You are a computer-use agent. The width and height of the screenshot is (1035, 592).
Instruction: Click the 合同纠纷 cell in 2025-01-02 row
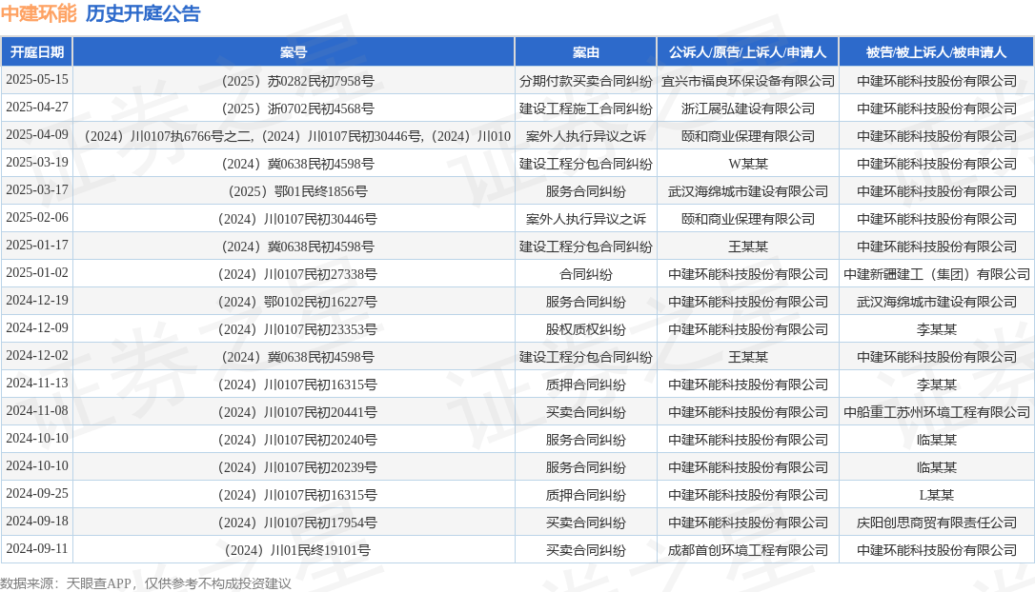point(585,275)
